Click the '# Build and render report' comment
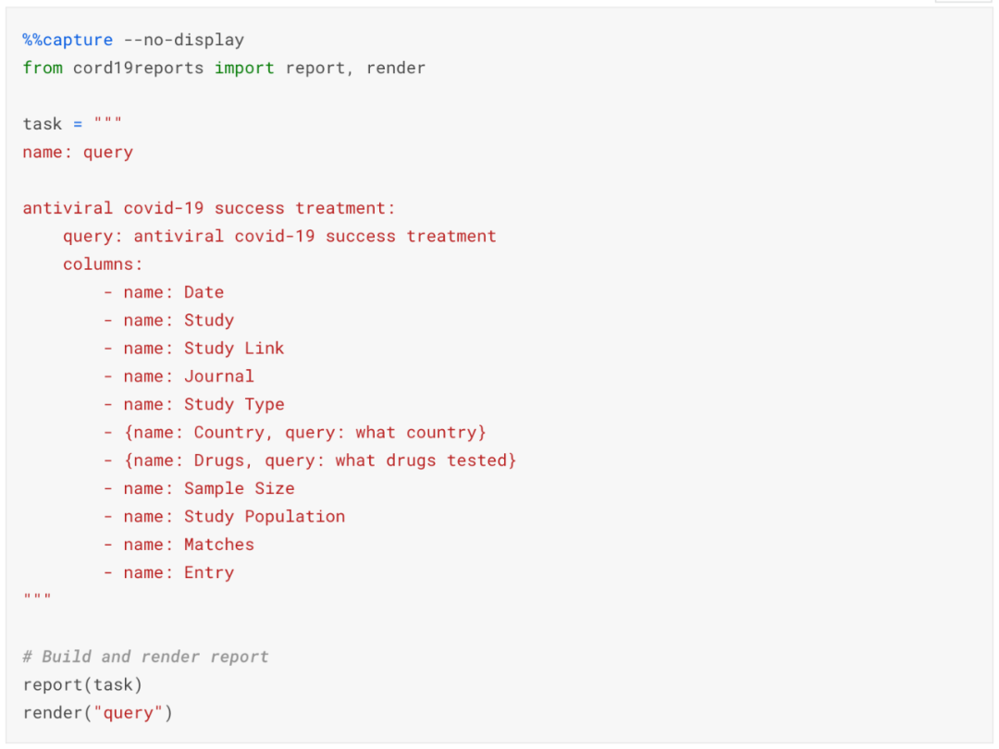The height and width of the screenshot is (749, 999). pyautogui.click(x=145, y=657)
